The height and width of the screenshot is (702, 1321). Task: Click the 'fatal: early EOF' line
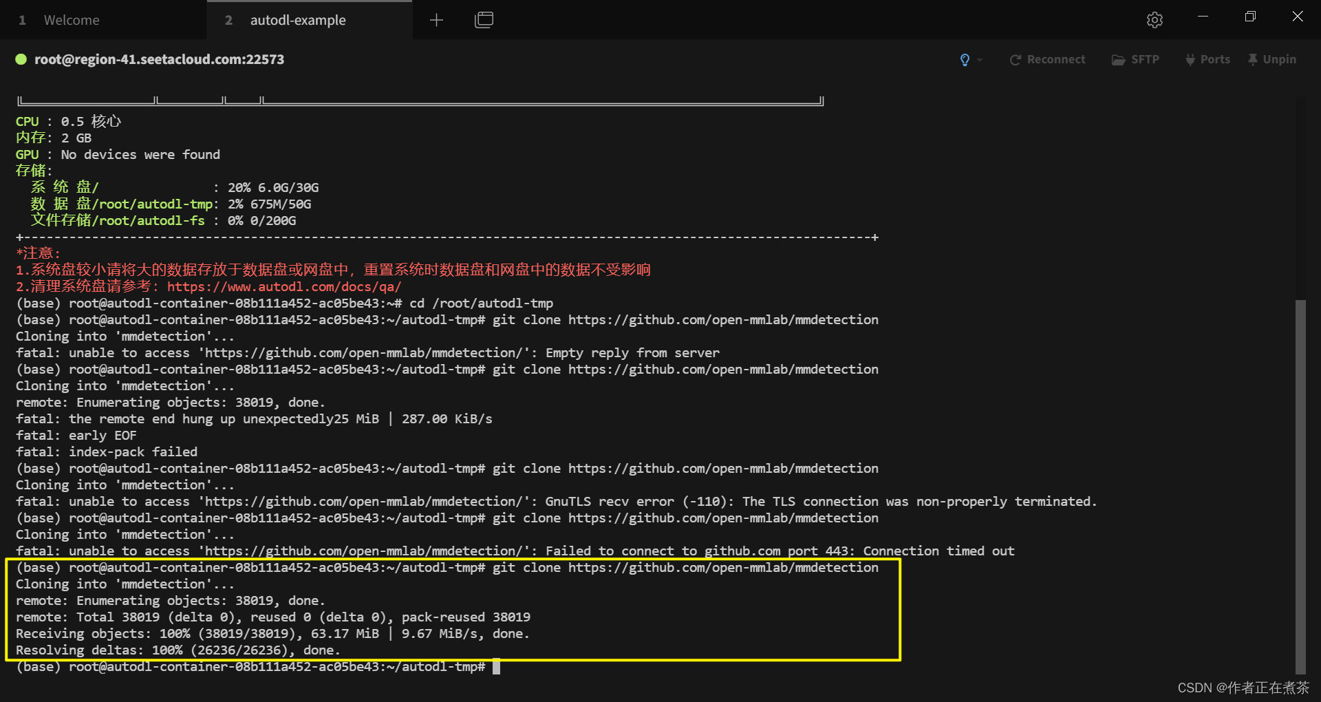coord(76,436)
